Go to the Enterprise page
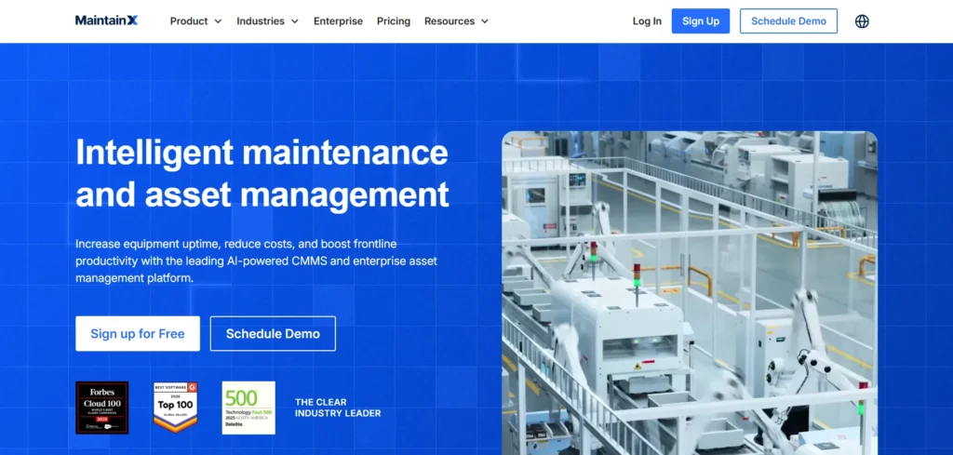This screenshot has height=455, width=953. tap(338, 21)
